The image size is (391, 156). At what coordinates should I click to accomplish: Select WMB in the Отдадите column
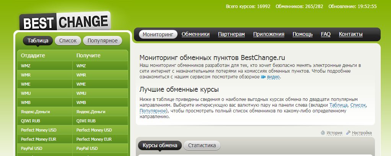pos(45,102)
